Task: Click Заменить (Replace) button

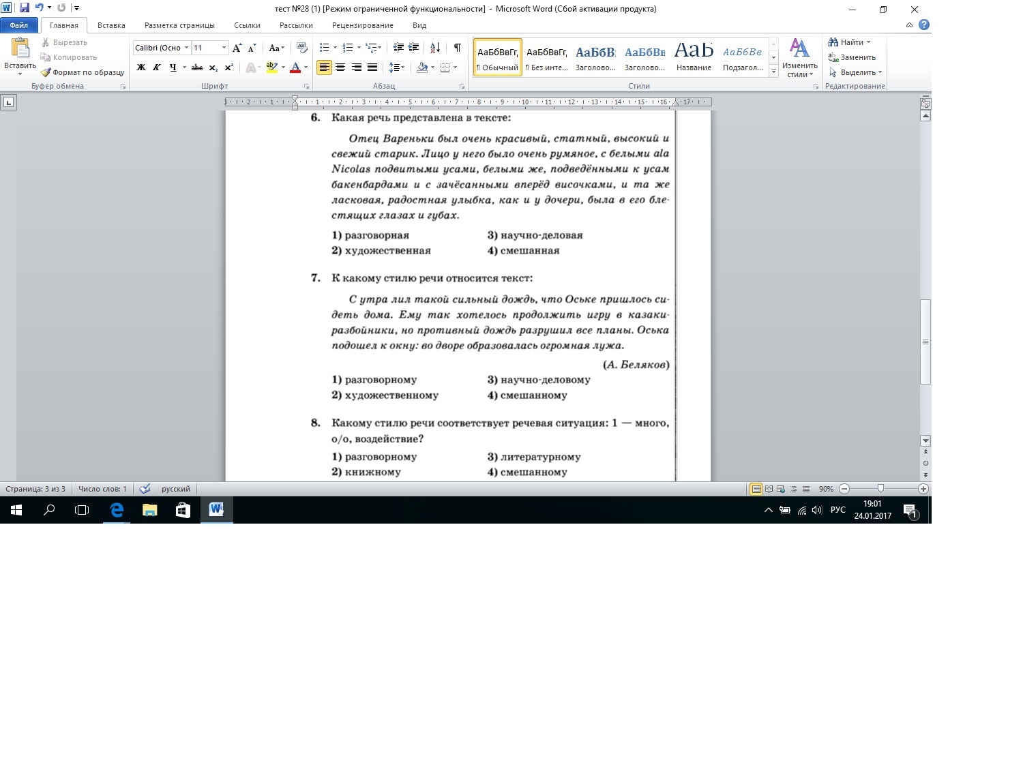Action: pos(852,57)
